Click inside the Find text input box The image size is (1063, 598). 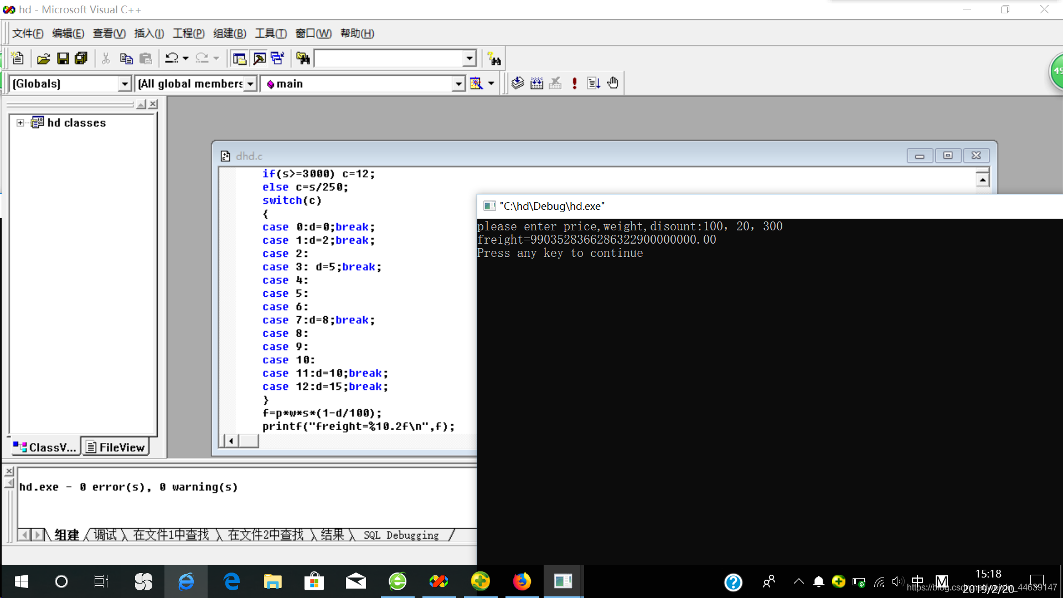[389, 58]
